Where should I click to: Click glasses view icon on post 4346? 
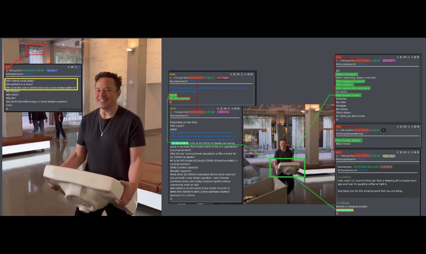pos(238,74)
